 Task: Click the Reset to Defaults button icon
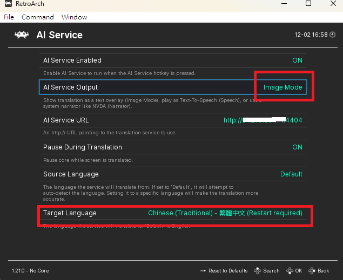[x=203, y=271]
